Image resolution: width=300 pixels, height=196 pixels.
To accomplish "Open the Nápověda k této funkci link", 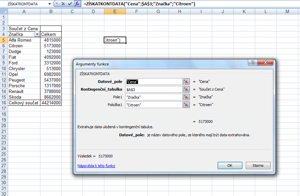I will 96,166.
